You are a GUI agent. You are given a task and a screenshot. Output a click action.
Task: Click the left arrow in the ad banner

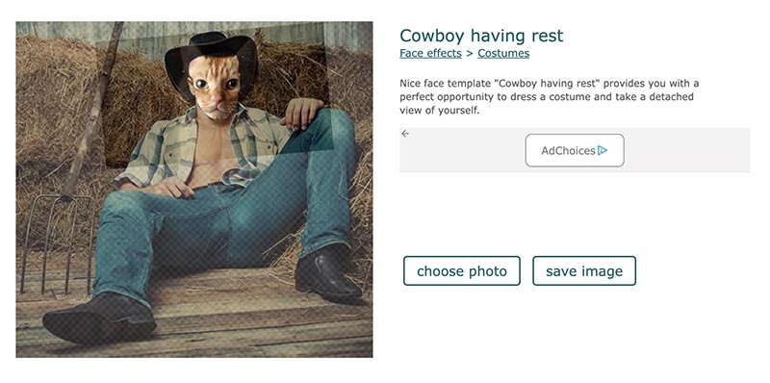pyautogui.click(x=405, y=134)
